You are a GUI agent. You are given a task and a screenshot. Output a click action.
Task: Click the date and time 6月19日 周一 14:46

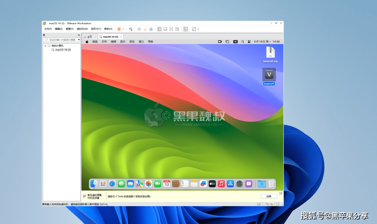pyautogui.click(x=267, y=42)
